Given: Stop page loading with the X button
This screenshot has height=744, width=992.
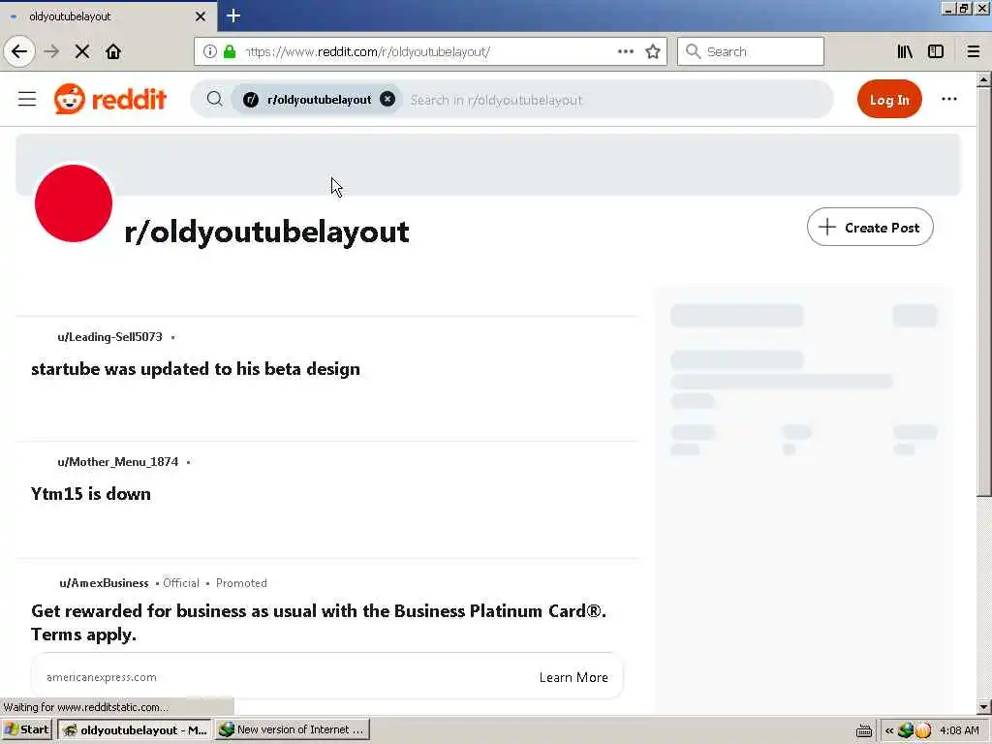Looking at the screenshot, I should (x=82, y=51).
